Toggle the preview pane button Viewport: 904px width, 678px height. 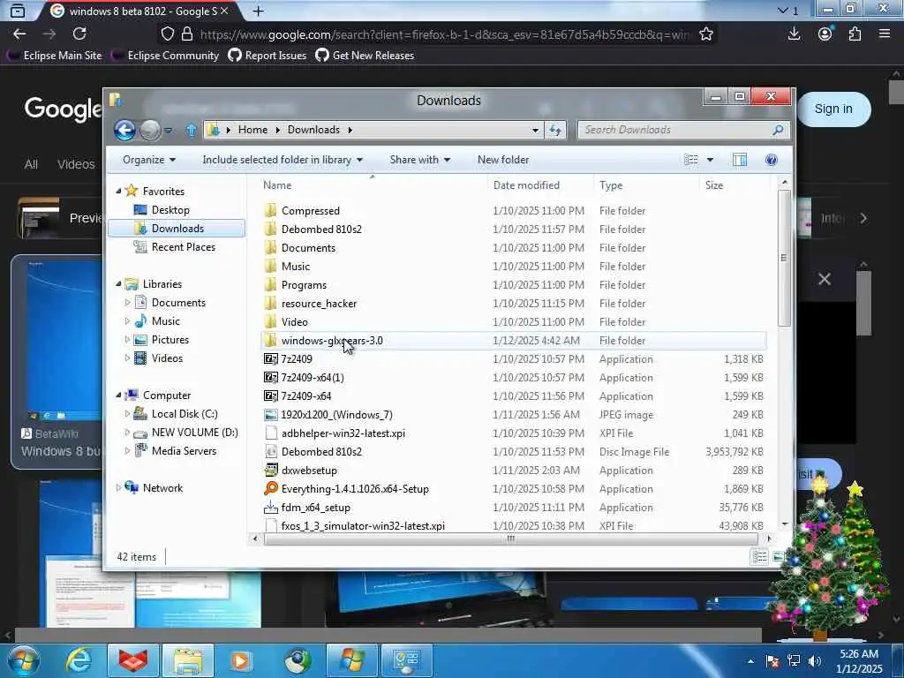click(x=740, y=160)
